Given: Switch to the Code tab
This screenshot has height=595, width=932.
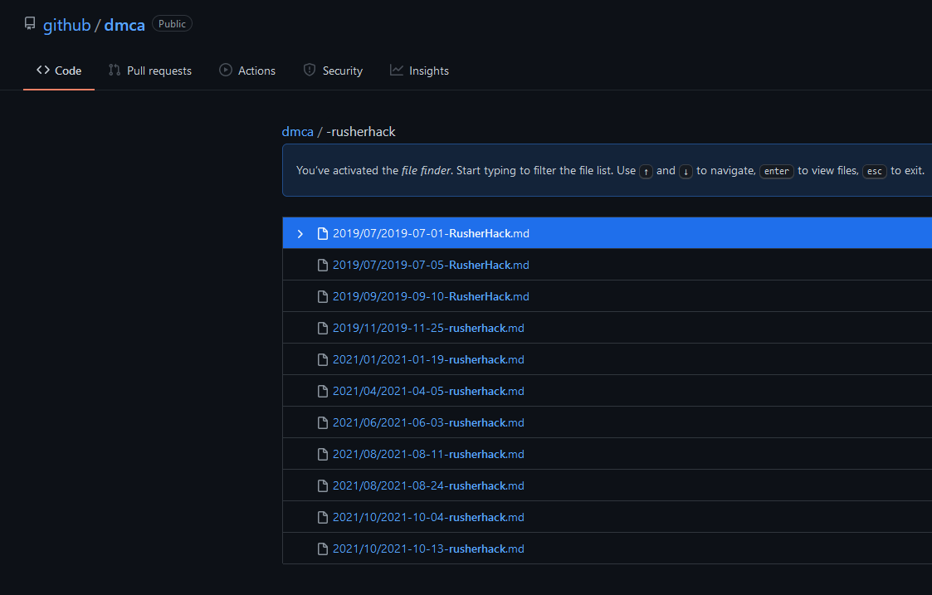Looking at the screenshot, I should [x=59, y=71].
